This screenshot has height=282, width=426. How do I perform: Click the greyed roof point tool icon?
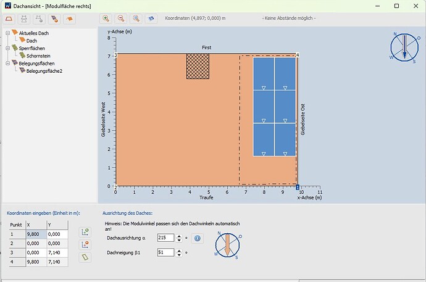(40, 19)
